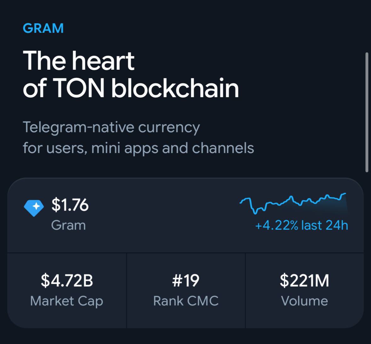Select the $4.72B Market Cap cell
The width and height of the screenshot is (371, 344).
(x=67, y=291)
